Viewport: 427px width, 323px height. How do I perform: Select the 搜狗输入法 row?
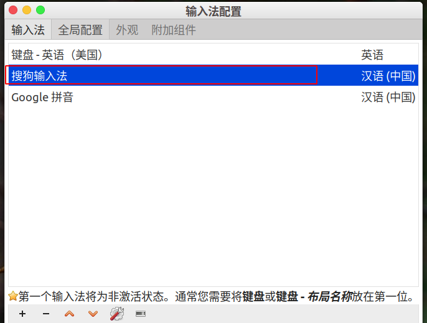[x=213, y=75]
